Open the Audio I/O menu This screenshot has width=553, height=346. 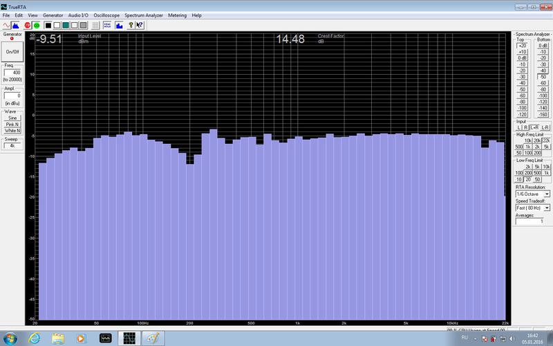[78, 15]
